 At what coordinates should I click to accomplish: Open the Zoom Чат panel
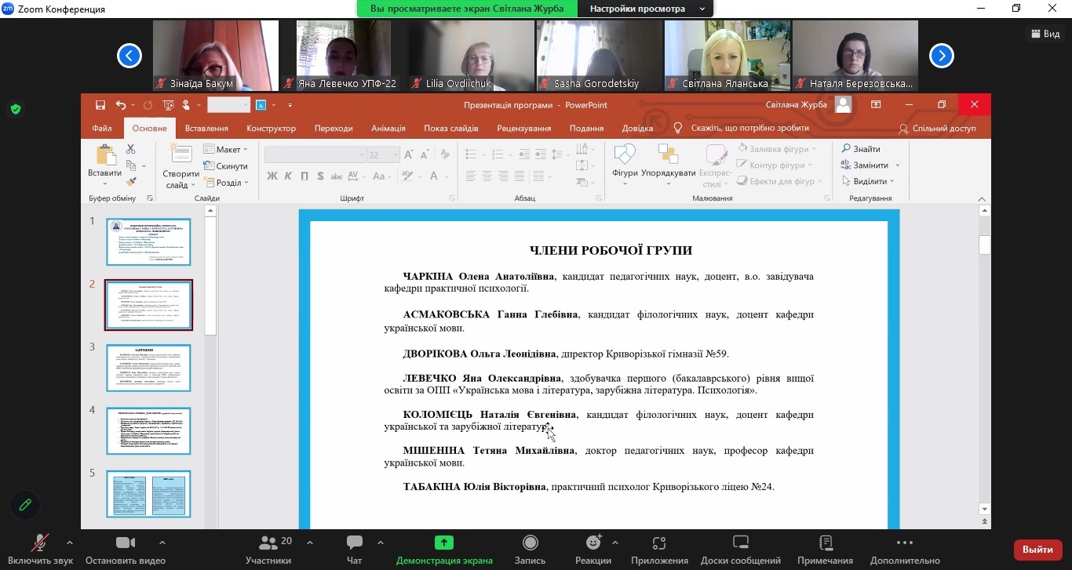click(x=355, y=550)
